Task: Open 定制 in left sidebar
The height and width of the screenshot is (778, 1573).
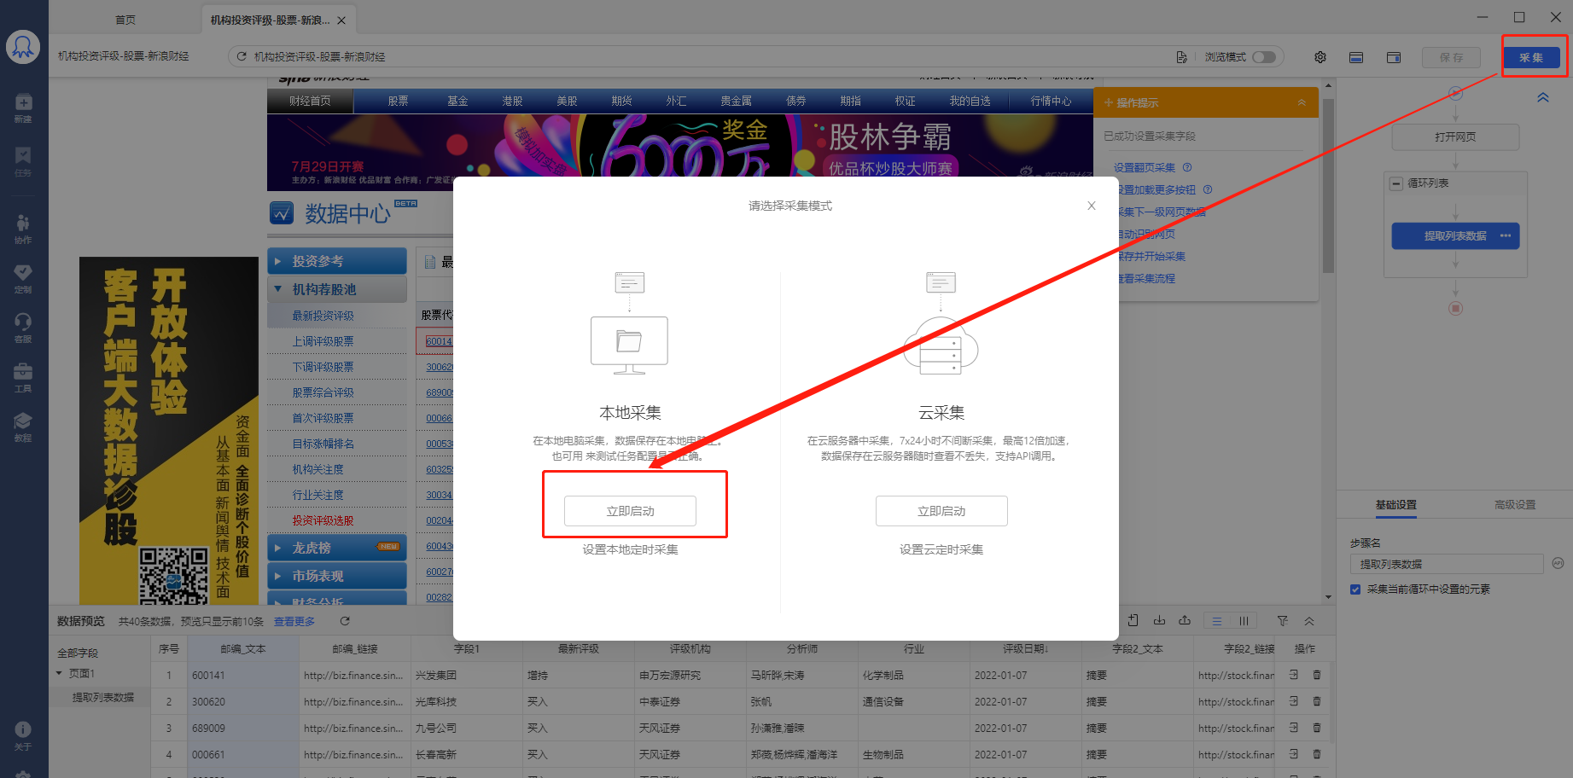Action: pos(23,278)
